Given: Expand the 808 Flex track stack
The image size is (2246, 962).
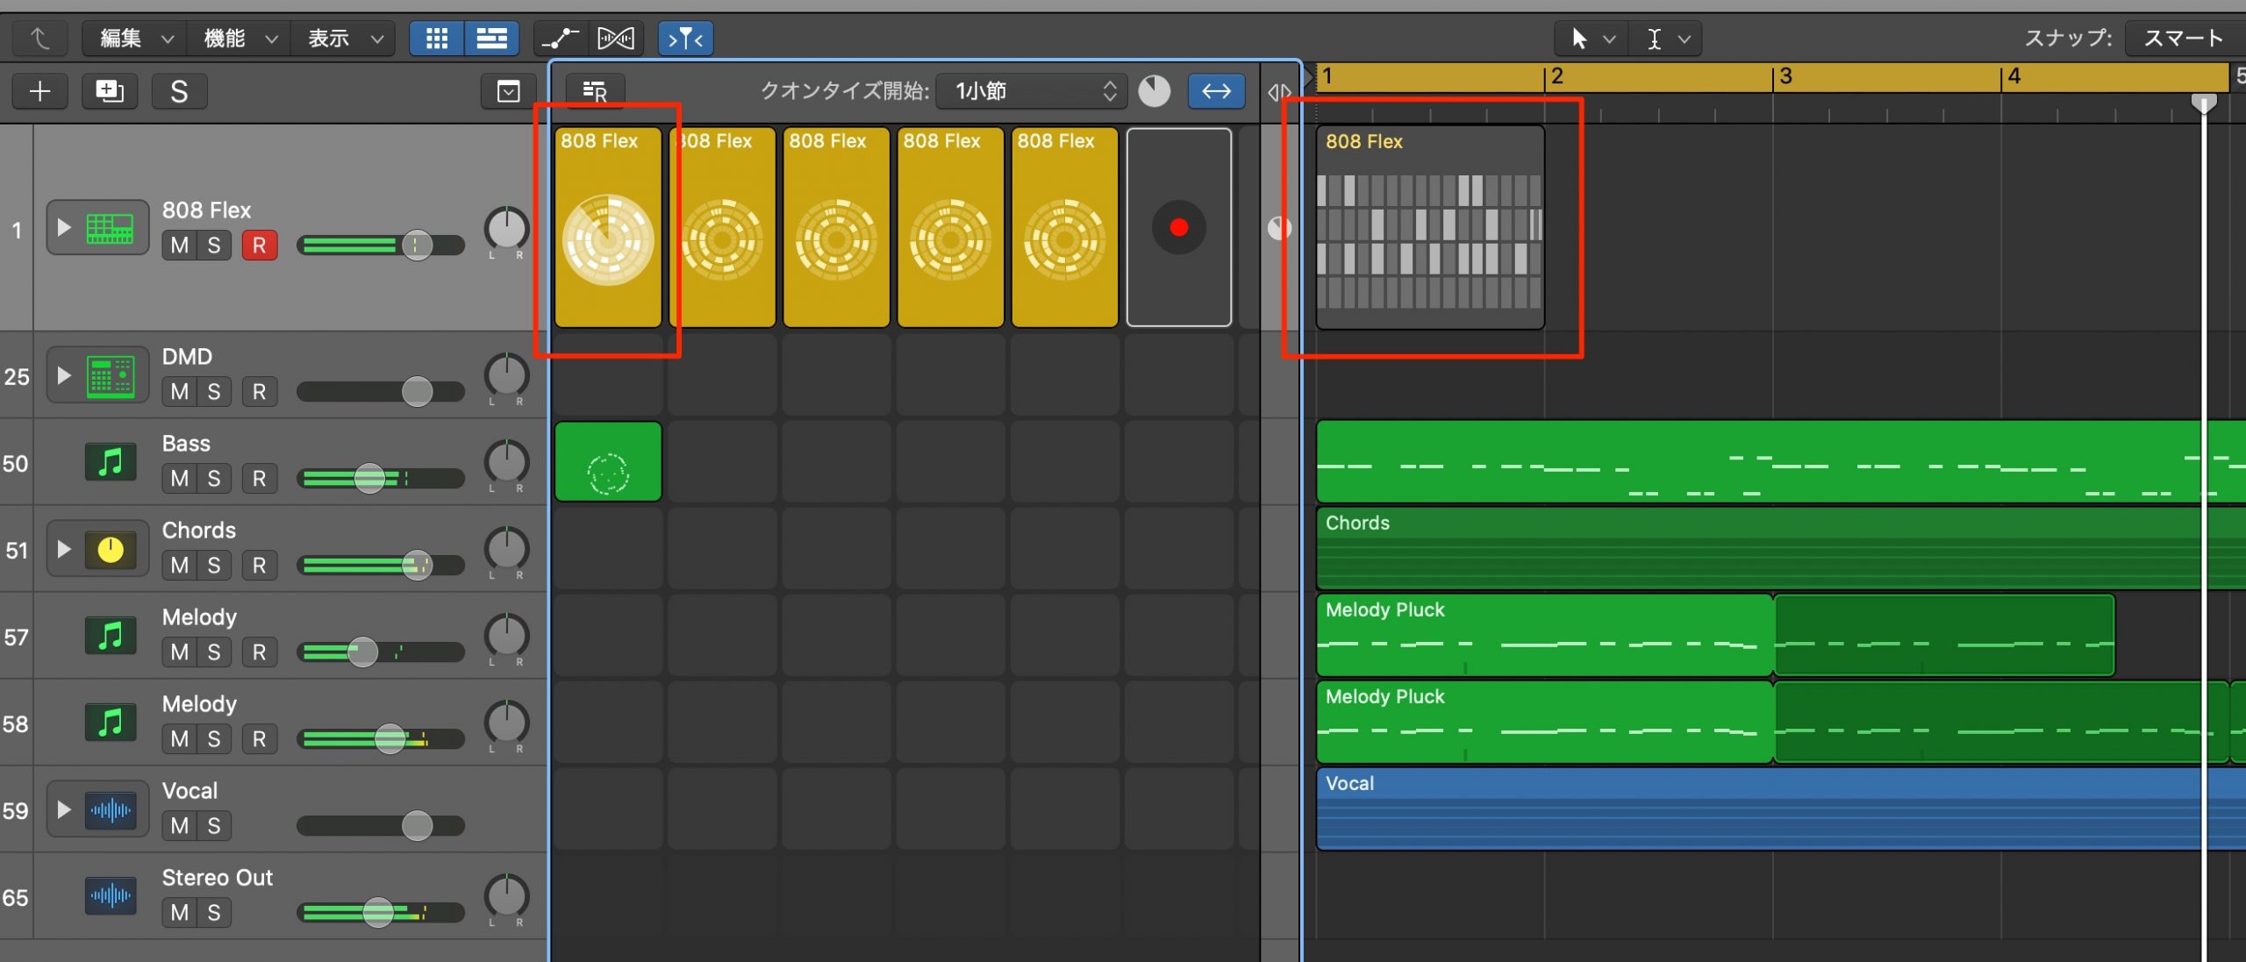Looking at the screenshot, I should point(64,228).
